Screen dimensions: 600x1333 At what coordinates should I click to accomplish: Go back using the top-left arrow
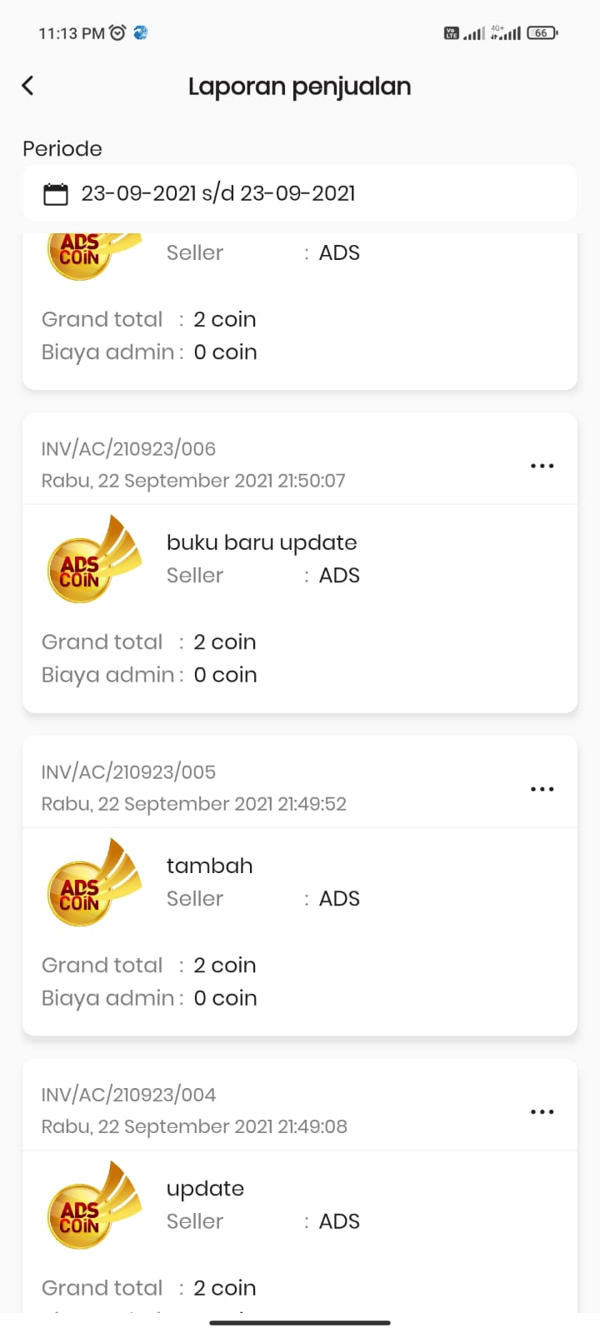coord(27,86)
